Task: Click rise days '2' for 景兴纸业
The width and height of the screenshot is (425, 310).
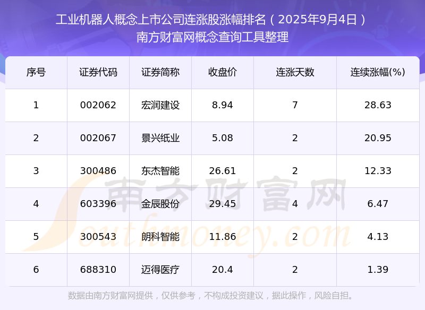Action: (x=295, y=138)
